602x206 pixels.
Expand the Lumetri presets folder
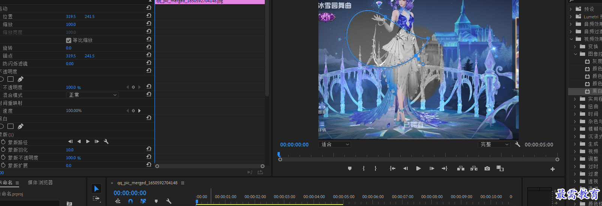[571, 16]
